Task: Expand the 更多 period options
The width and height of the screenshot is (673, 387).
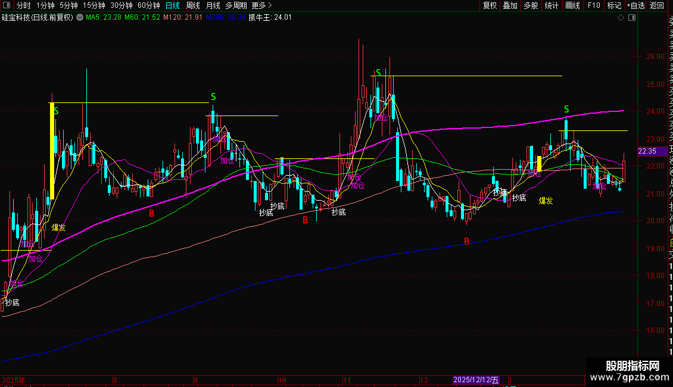Action: point(262,5)
